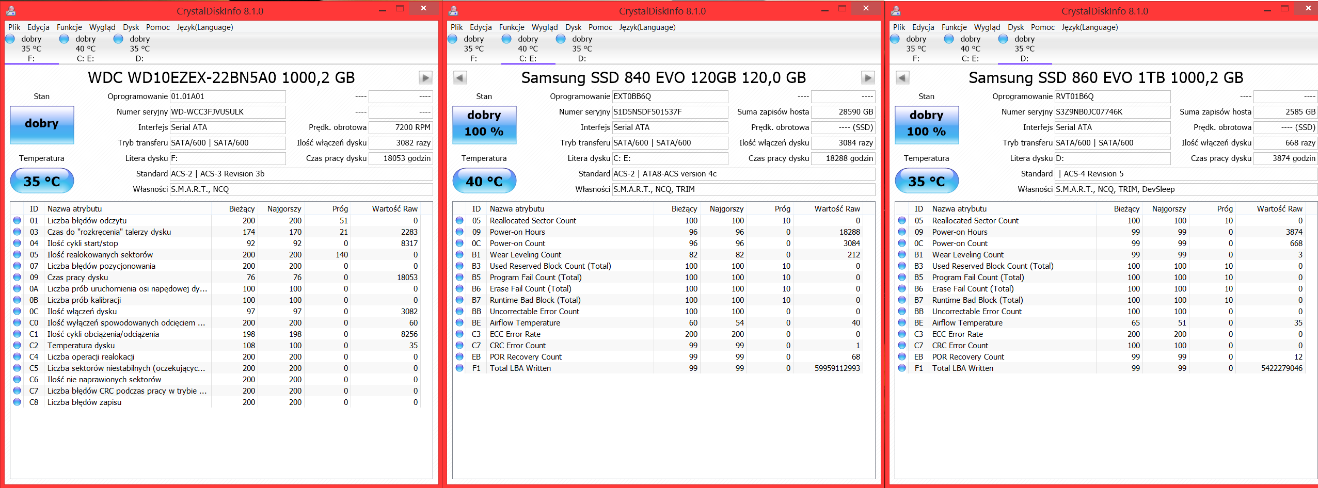Select F: disk orb in 840 EVO window

[x=453, y=39]
